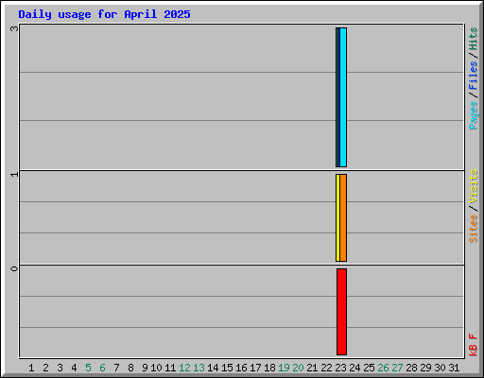Click the 'Pages' legend label
This screenshot has width=484, height=378.
coord(474,115)
